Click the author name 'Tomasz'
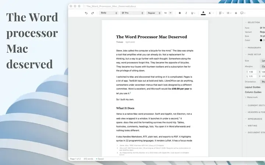This screenshot has height=165, width=265. pos(120,42)
